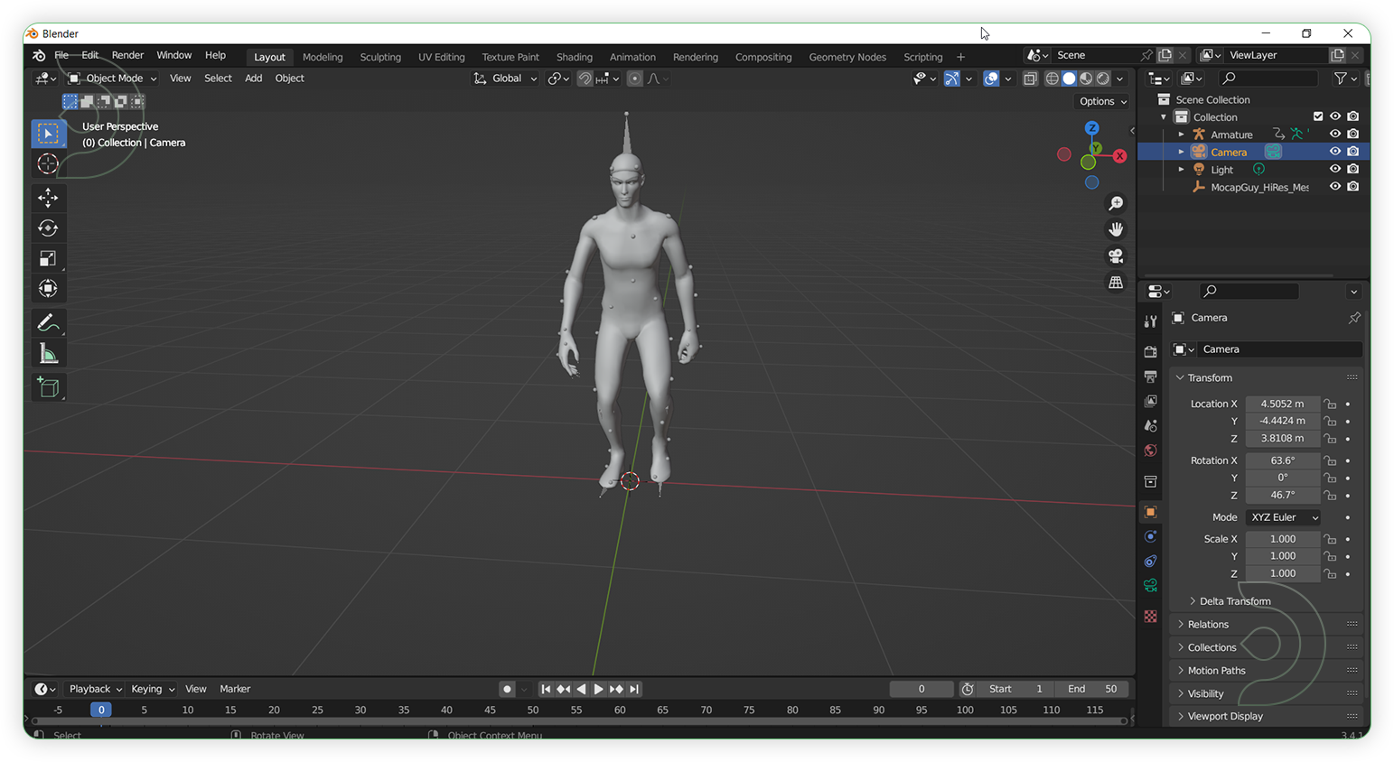Viewport: 1394px width, 762px height.
Task: Select the Rotate tool in the toolbar
Action: click(48, 228)
